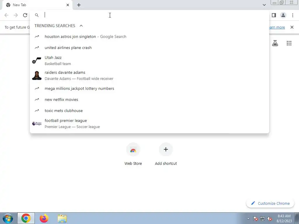
Task: Open the Google apps grid
Action: click(289, 43)
